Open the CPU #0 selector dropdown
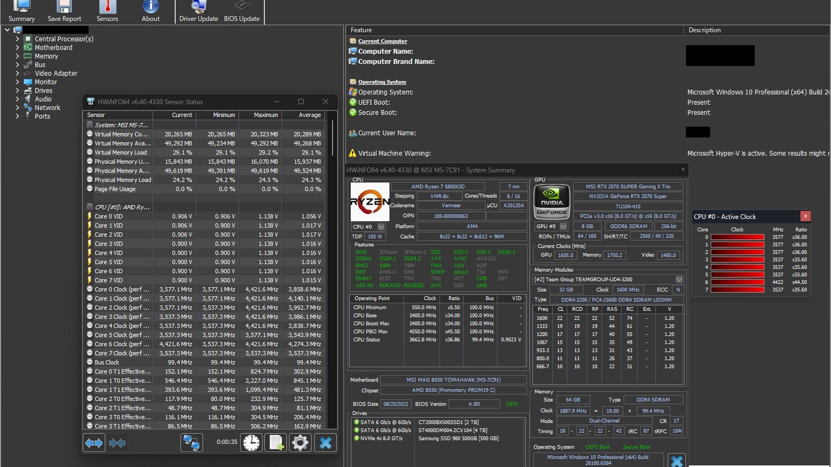The height and width of the screenshot is (467, 831). 381,227
